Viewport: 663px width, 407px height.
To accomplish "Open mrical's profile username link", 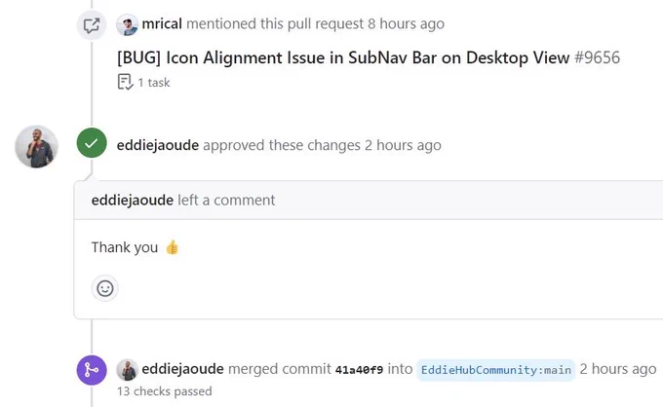I will pyautogui.click(x=162, y=23).
